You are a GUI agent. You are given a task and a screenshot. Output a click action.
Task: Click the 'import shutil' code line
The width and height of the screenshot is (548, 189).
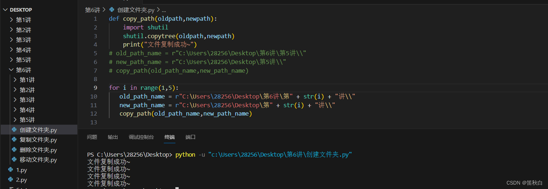click(146, 27)
